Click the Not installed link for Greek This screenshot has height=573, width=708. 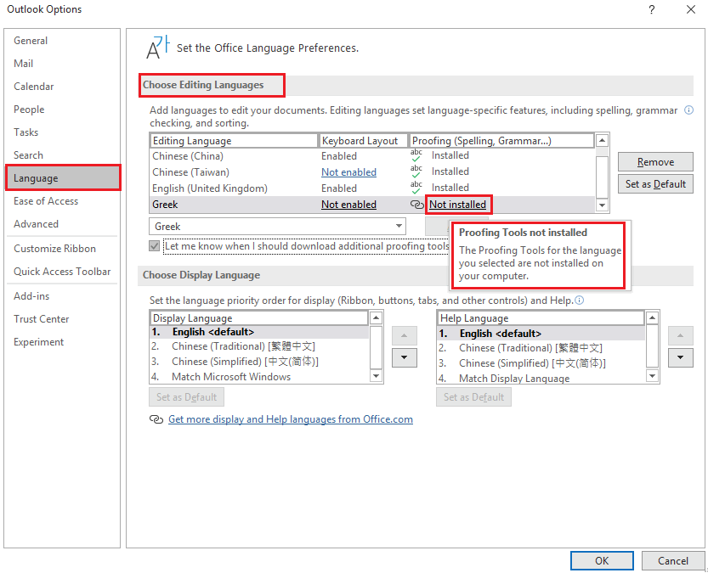point(457,205)
